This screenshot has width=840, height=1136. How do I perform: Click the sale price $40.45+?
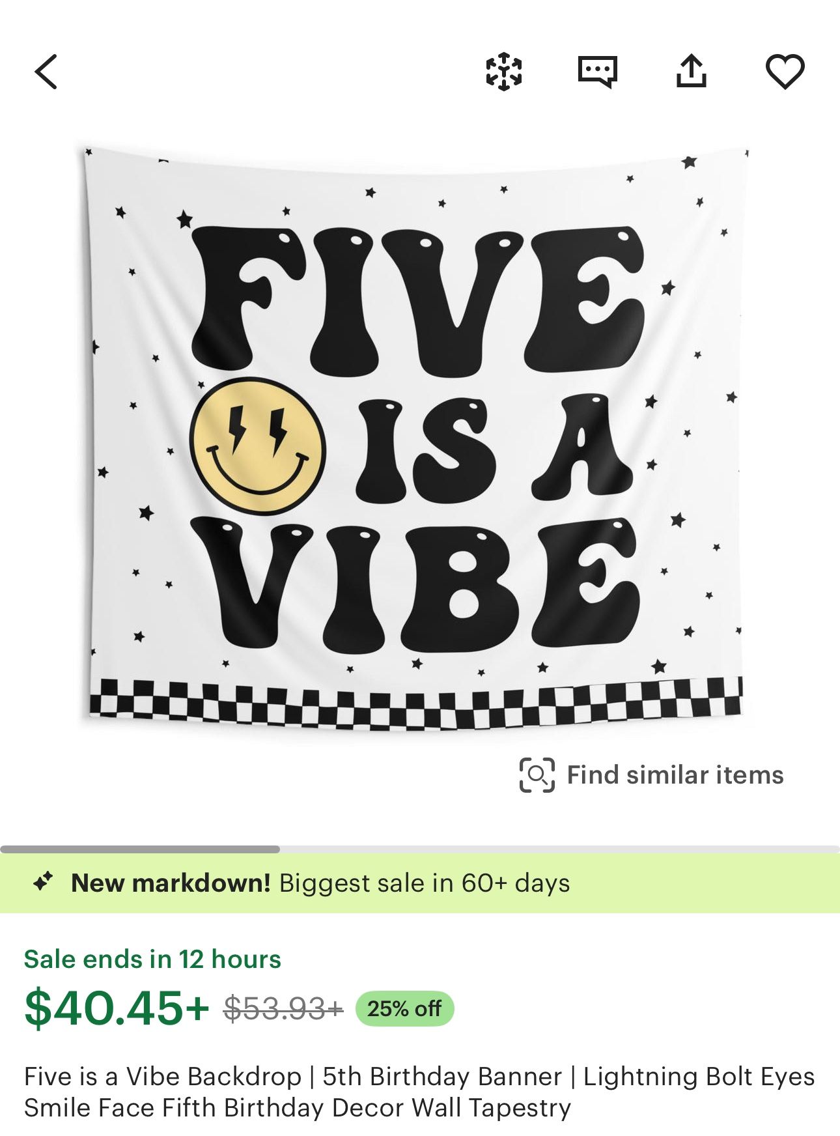point(117,1008)
